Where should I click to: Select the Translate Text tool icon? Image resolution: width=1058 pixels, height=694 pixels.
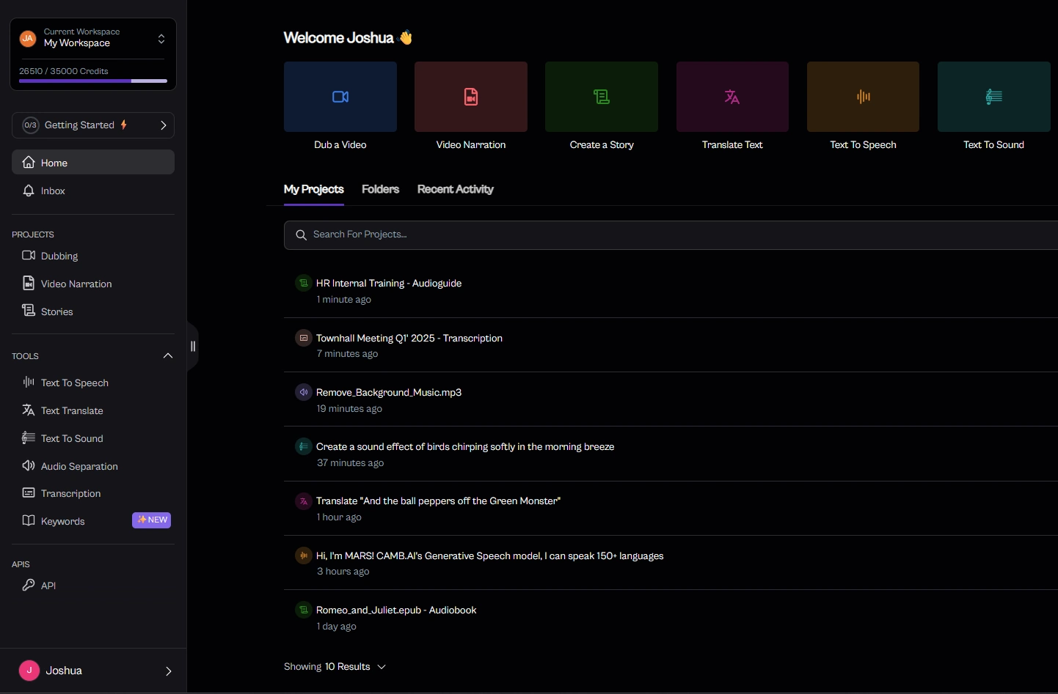point(732,97)
